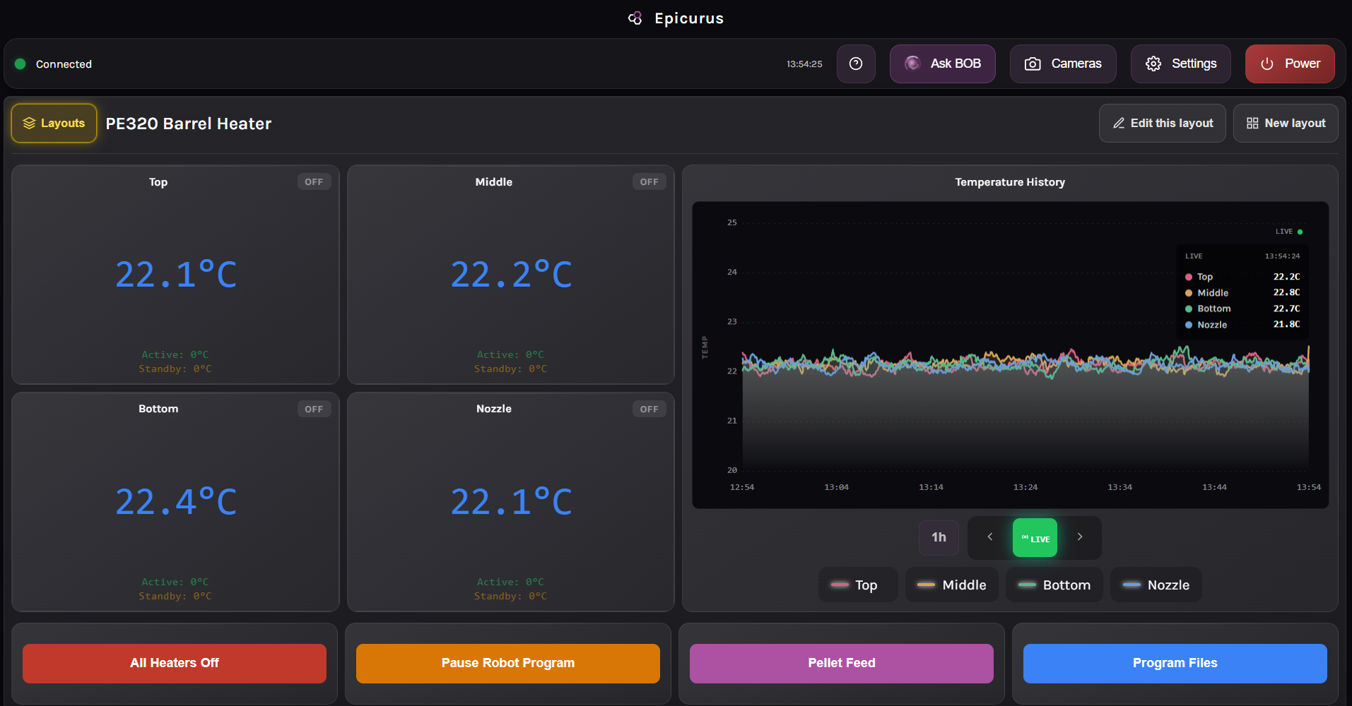1352x706 pixels.
Task: Click the 12:54 time axis label
Action: [x=742, y=487]
